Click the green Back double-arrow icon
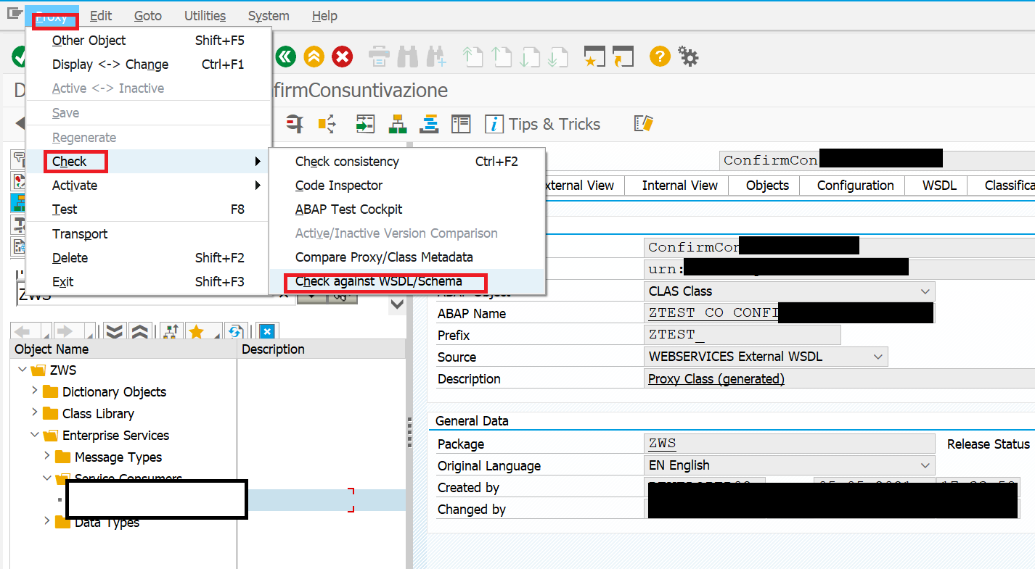 point(286,57)
